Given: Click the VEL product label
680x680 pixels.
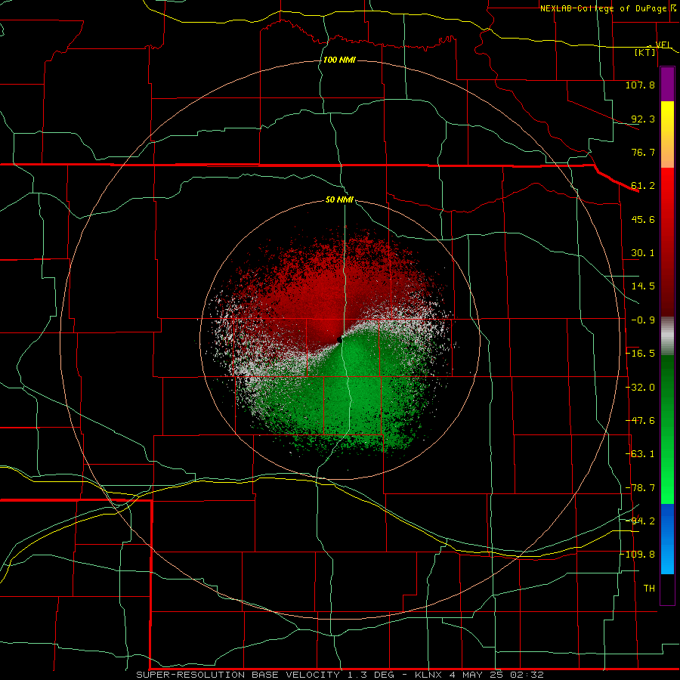Looking at the screenshot, I should (663, 45).
